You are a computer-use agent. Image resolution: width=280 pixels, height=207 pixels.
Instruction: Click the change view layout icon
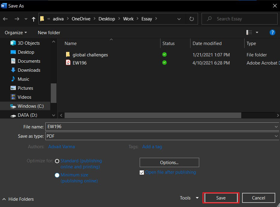click(249, 32)
